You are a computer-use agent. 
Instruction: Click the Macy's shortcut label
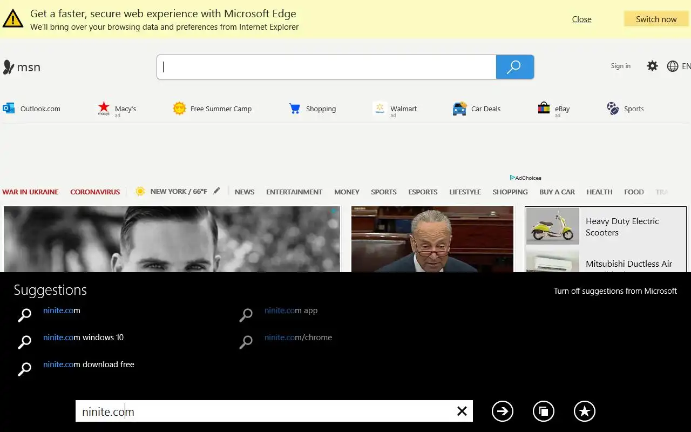[x=125, y=109]
